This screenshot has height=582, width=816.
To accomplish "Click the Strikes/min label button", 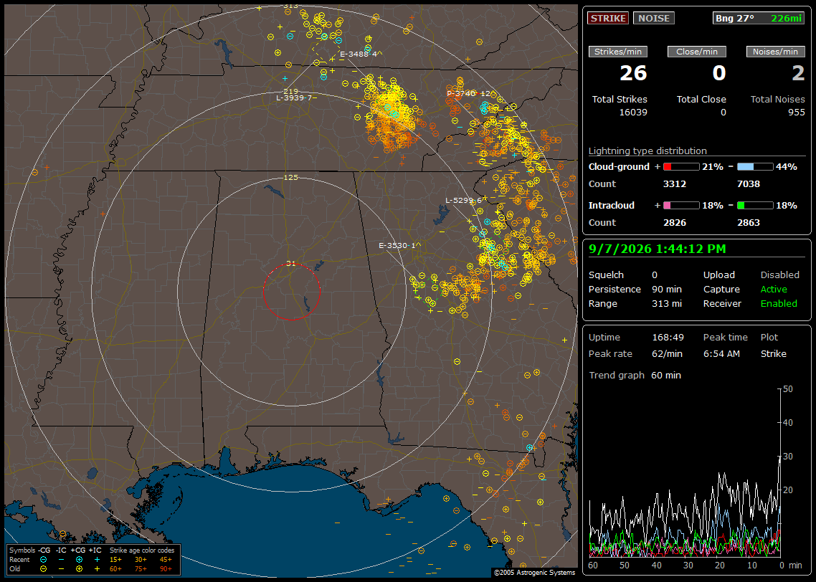I will coord(618,52).
